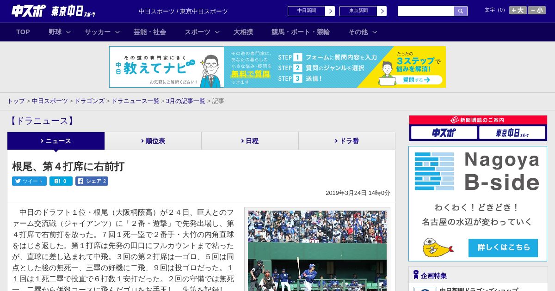Click the Chunichi Sports logo
The width and height of the screenshot is (555, 291).
(29, 11)
